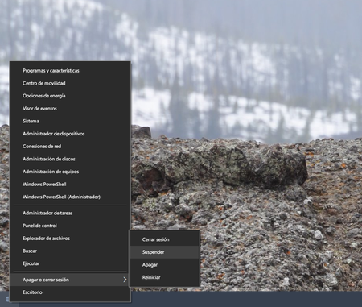Click the Windows Start button icon

[7, 299]
